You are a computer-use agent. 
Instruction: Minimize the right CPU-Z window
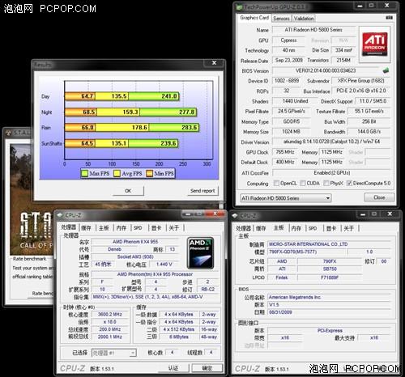(363, 214)
